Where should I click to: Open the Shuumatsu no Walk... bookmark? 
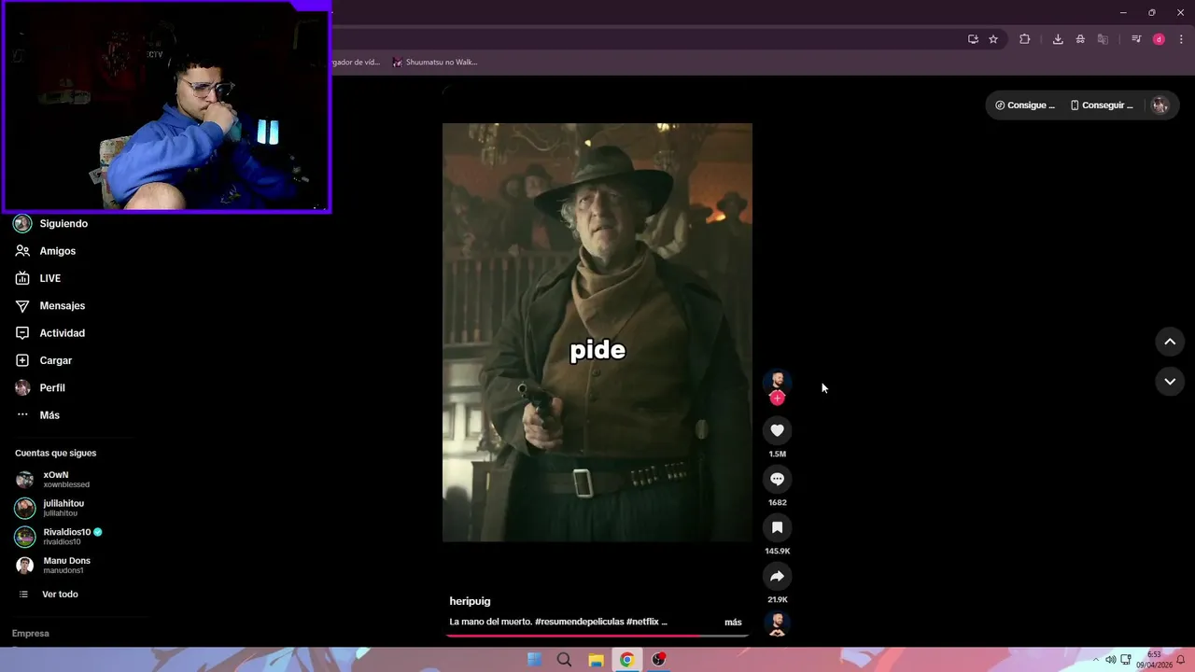coord(435,63)
